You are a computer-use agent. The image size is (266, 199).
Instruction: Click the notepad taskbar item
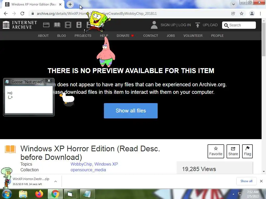[x=87, y=194]
